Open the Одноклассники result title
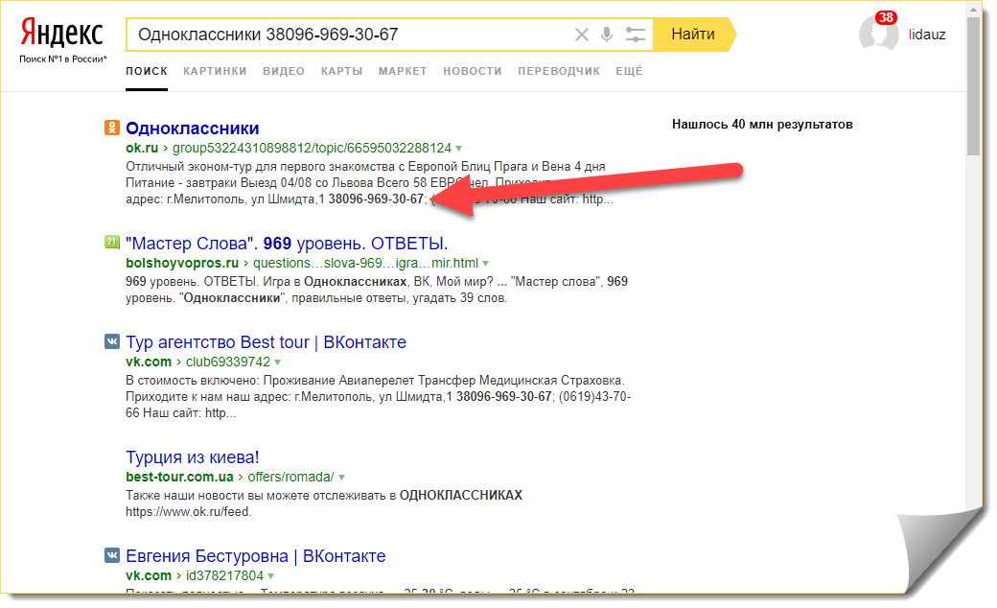The width and height of the screenshot is (997, 608). (x=192, y=128)
